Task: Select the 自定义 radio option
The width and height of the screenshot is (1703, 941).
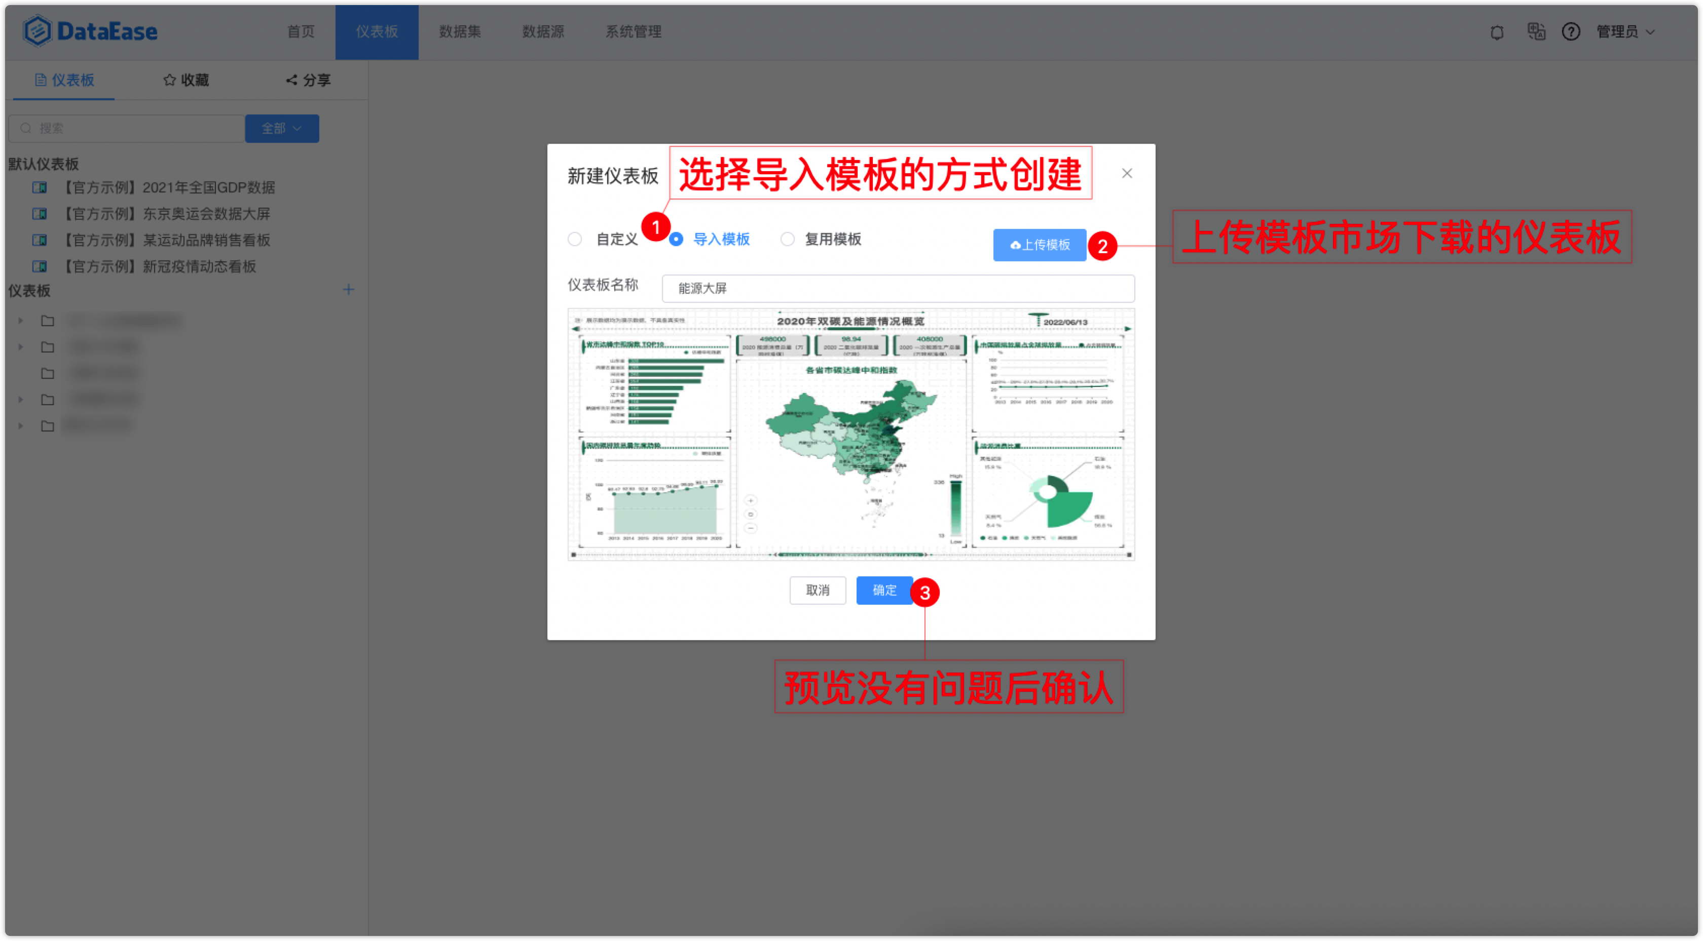Action: [x=574, y=239]
